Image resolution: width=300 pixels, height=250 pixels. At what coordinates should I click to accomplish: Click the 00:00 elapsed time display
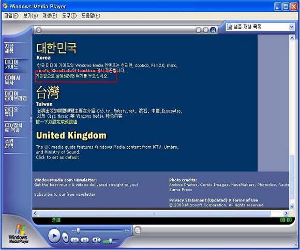[x=286, y=220]
